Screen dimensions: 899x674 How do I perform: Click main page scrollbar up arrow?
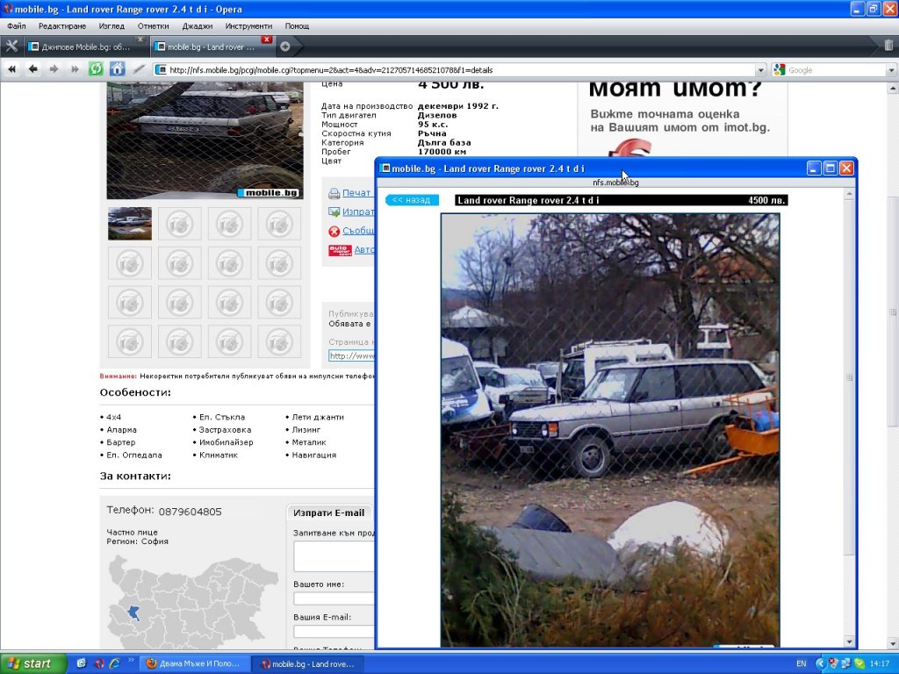tap(893, 89)
